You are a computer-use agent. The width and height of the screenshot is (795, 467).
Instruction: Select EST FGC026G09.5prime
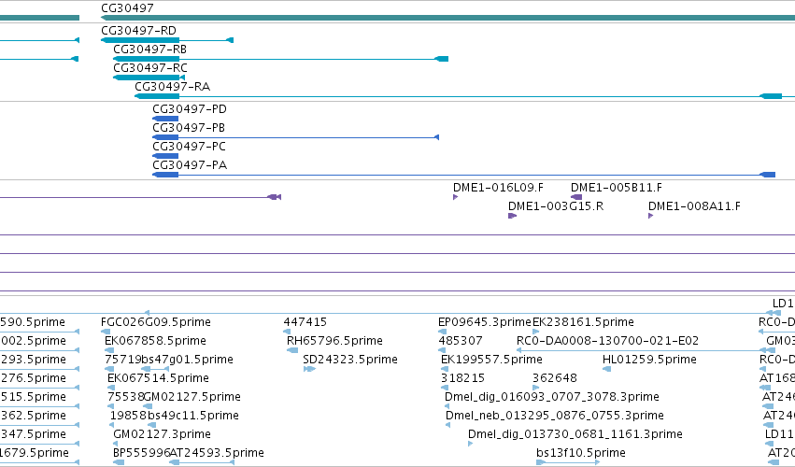point(156,322)
